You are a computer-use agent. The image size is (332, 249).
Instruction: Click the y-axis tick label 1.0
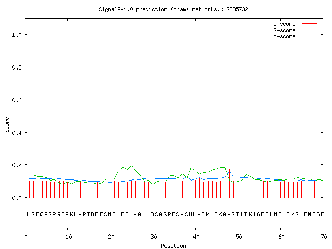coord(17,35)
